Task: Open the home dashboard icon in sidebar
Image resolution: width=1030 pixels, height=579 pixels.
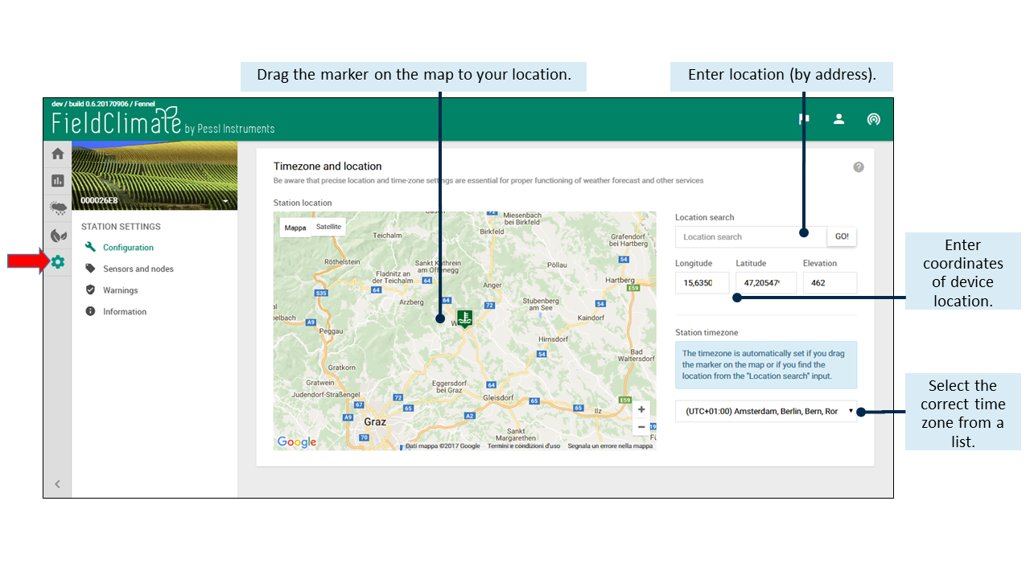Action: point(57,154)
